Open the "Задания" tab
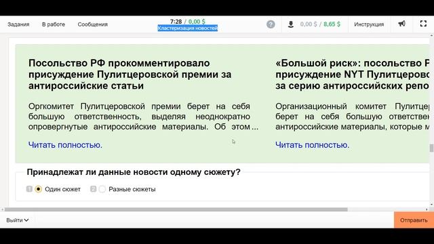434x244 pixels. click(18, 24)
